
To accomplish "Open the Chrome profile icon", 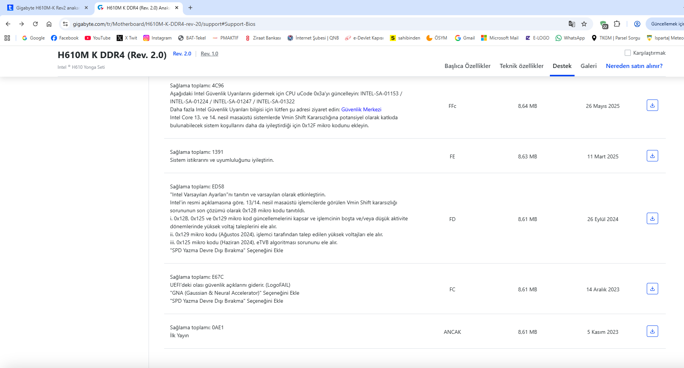I will pyautogui.click(x=637, y=24).
